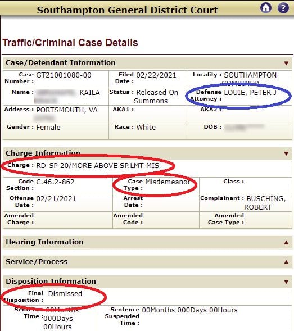This screenshot has width=294, height=331.
Task: Open the help question mark icon
Action: (x=283, y=8)
